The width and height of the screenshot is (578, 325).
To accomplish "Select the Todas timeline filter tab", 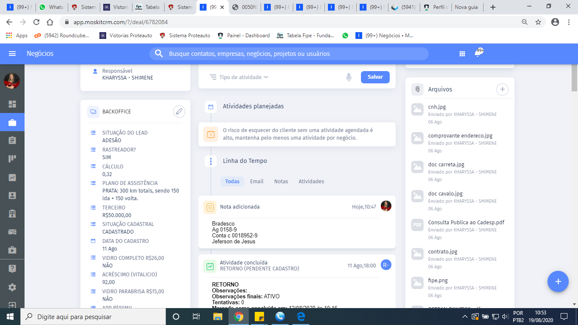I will 232,181.
